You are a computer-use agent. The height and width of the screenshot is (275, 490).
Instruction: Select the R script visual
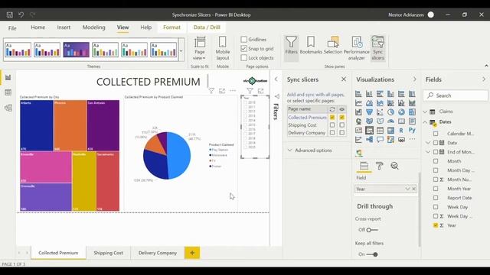tap(401, 131)
